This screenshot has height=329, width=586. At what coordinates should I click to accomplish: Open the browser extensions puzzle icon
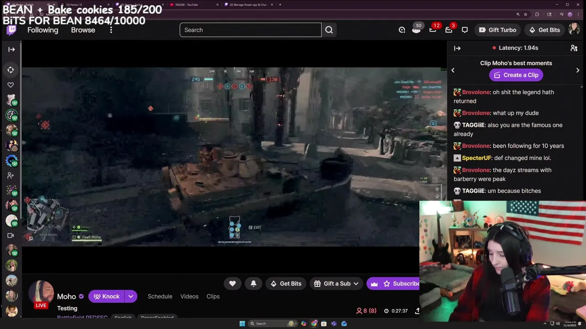pos(537,15)
